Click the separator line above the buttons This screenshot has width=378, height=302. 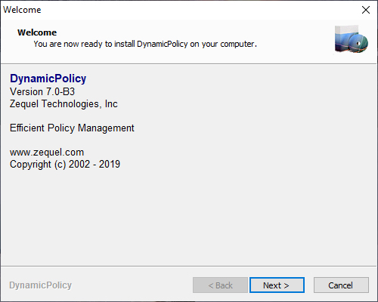click(x=188, y=266)
